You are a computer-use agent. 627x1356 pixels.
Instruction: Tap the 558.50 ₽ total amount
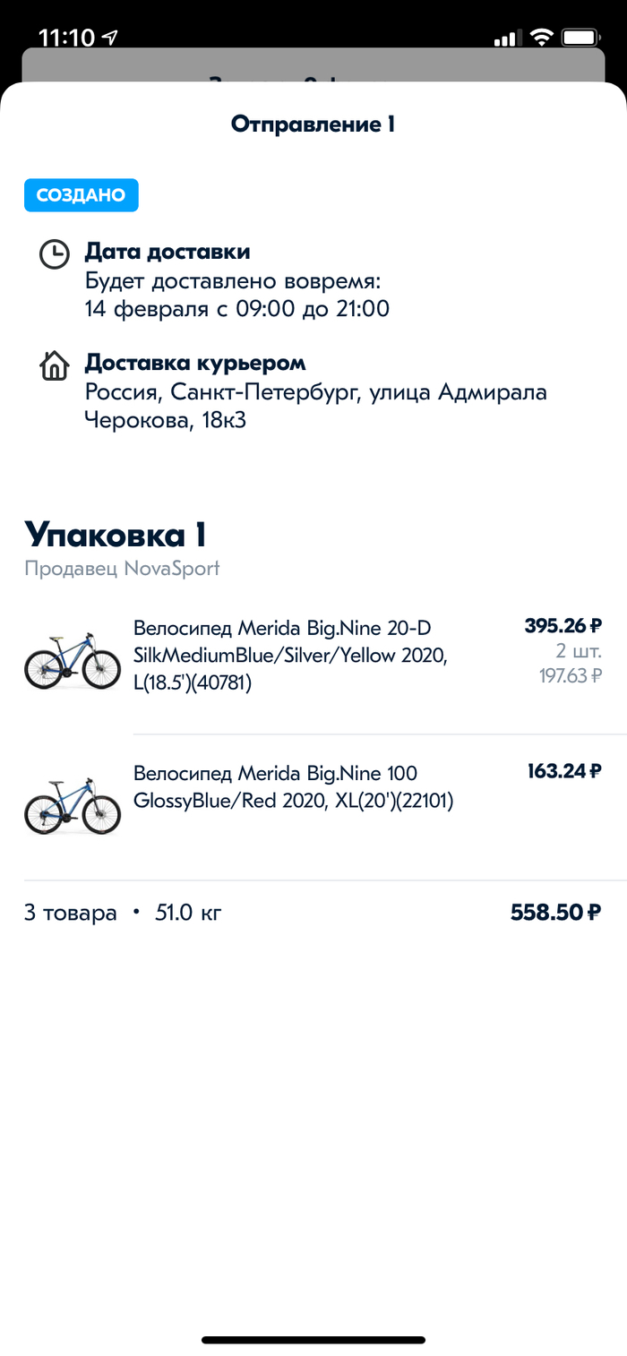tap(555, 913)
